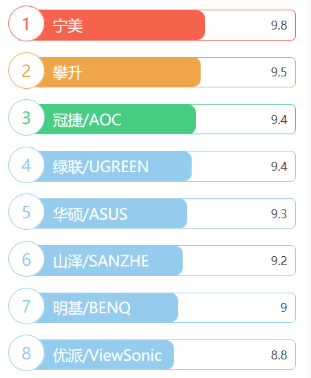The height and width of the screenshot is (378, 311).
Task: Click the rank 4 circle badge
Action: (x=27, y=165)
